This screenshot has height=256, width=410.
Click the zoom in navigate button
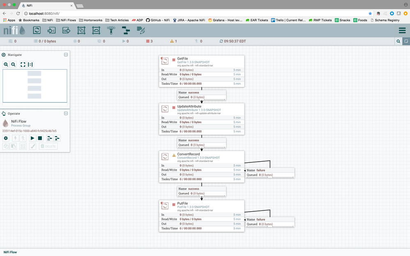point(6,64)
